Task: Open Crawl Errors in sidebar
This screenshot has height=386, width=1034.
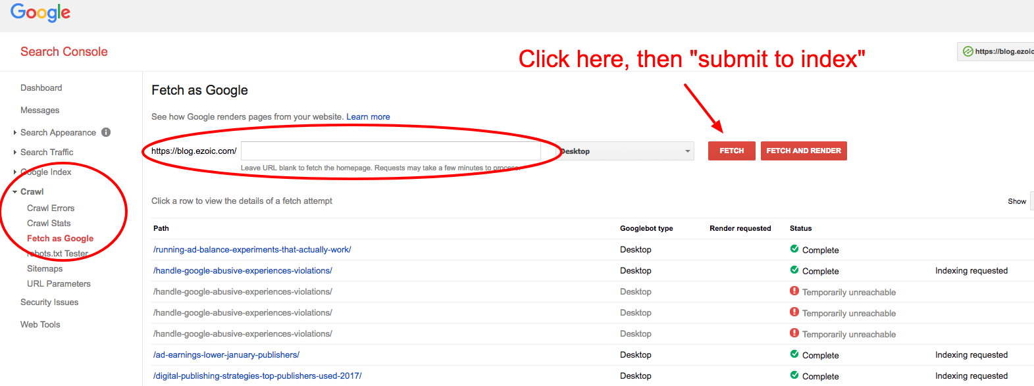Action: pyautogui.click(x=51, y=208)
